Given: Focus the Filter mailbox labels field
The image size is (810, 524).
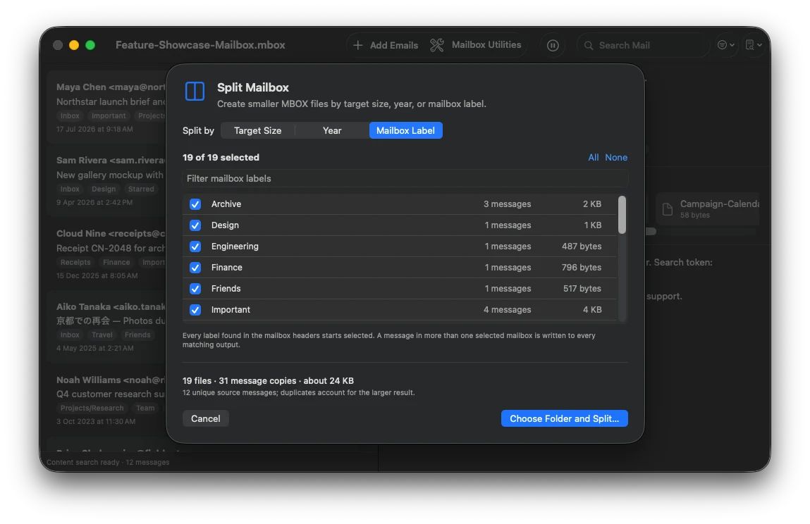Looking at the screenshot, I should (405, 179).
